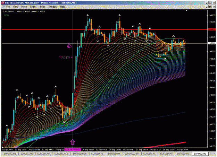Minimize the inner chart window
217x157 pixels.
pyautogui.click(x=207, y=7)
